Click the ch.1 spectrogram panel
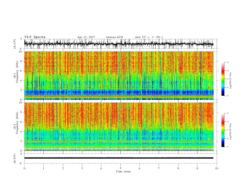The height and width of the screenshot is (189, 244). coord(119,75)
